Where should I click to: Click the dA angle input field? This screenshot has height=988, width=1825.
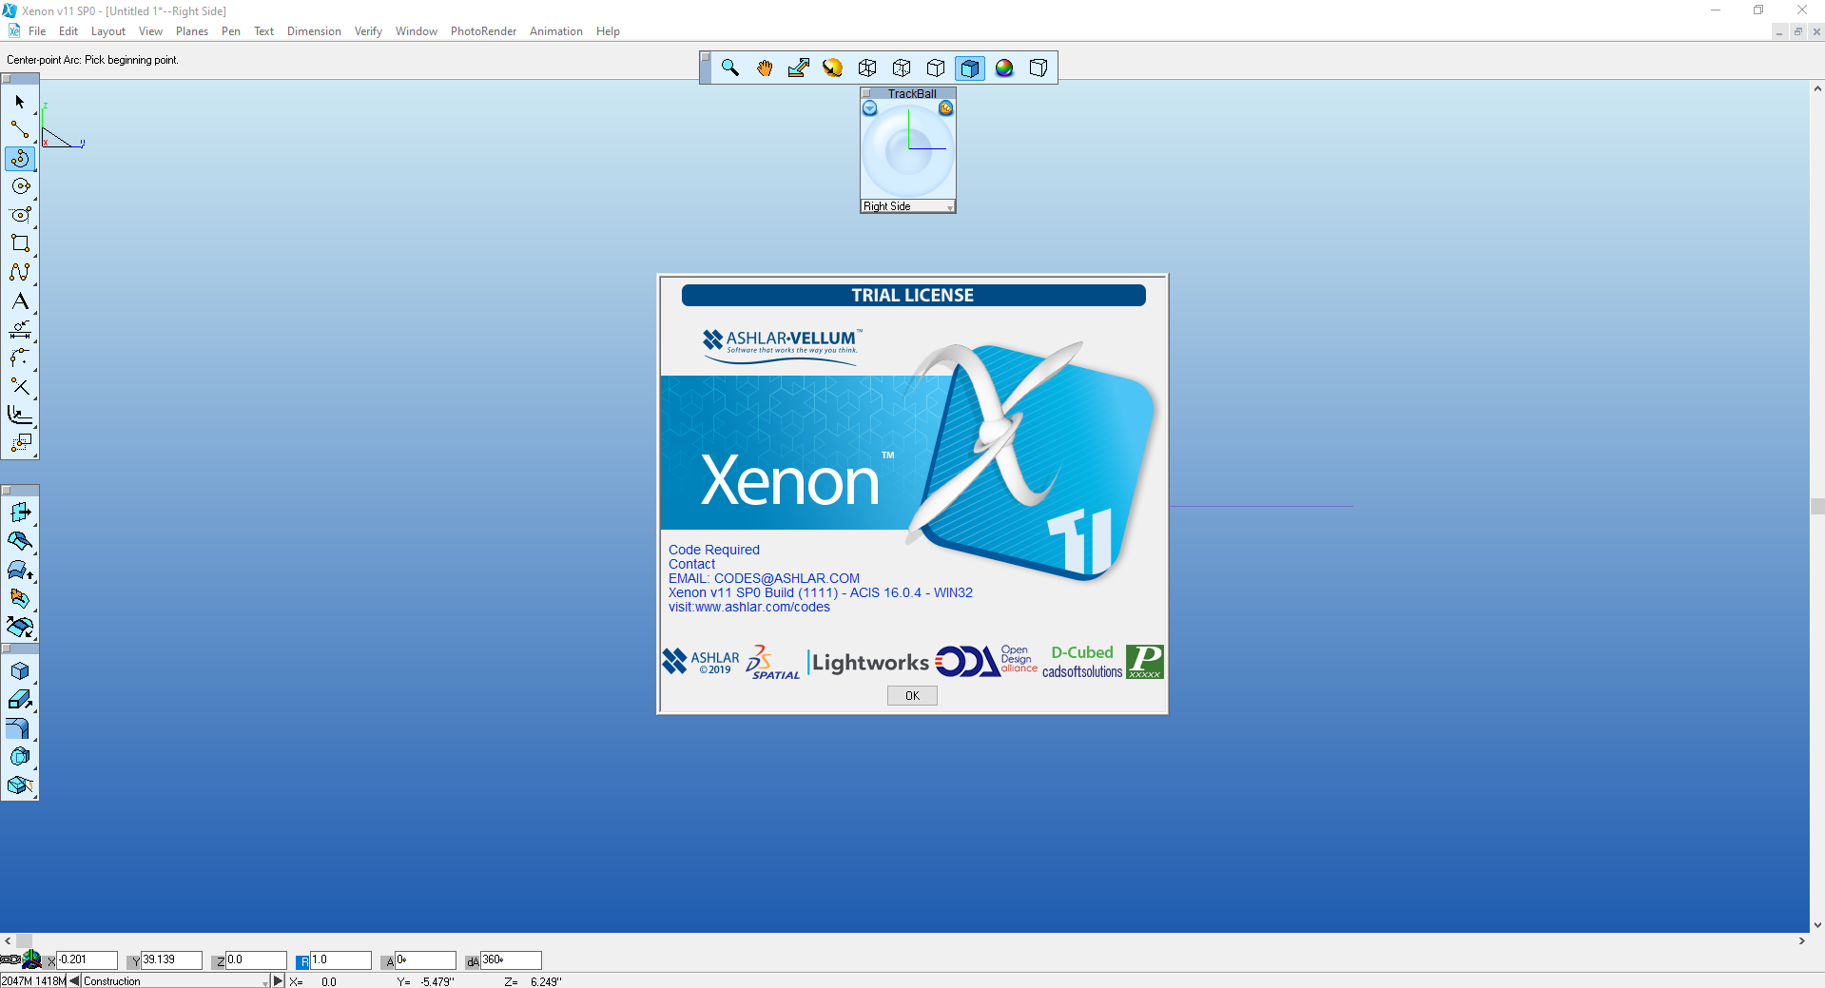coord(511,960)
